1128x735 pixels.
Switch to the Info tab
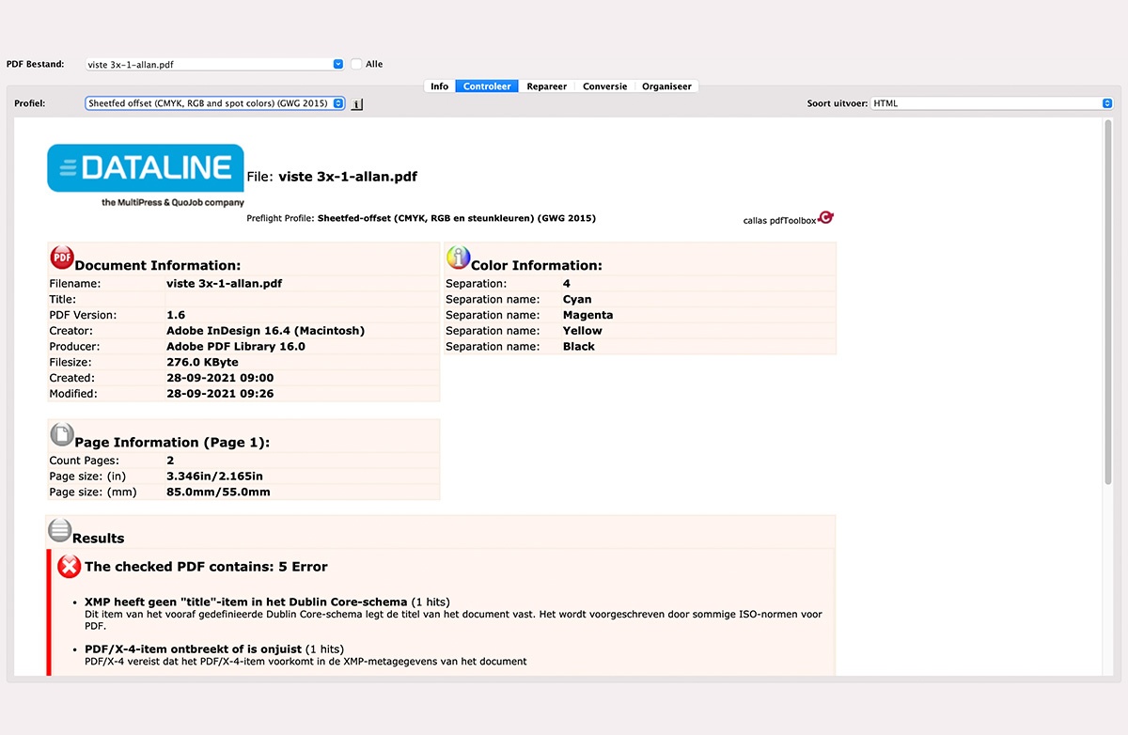point(439,86)
